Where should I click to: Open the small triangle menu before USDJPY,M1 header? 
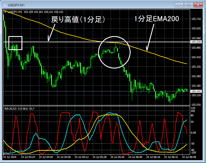tap(5, 12)
